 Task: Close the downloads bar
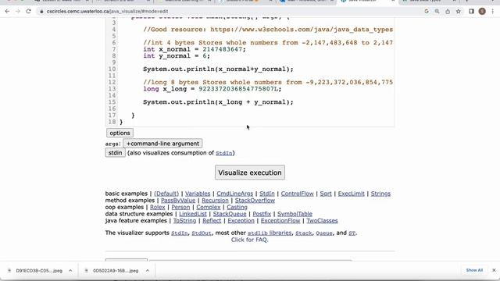pos(494,270)
